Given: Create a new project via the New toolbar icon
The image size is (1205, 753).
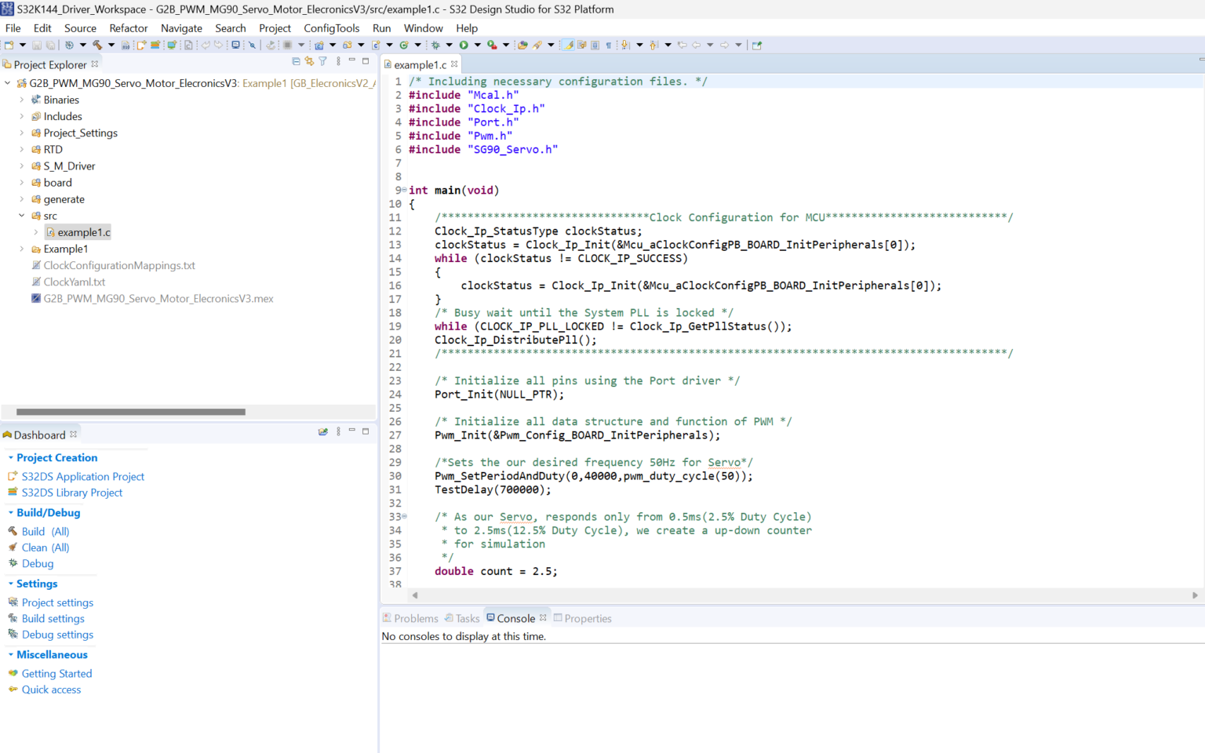Looking at the screenshot, I should (x=8, y=45).
